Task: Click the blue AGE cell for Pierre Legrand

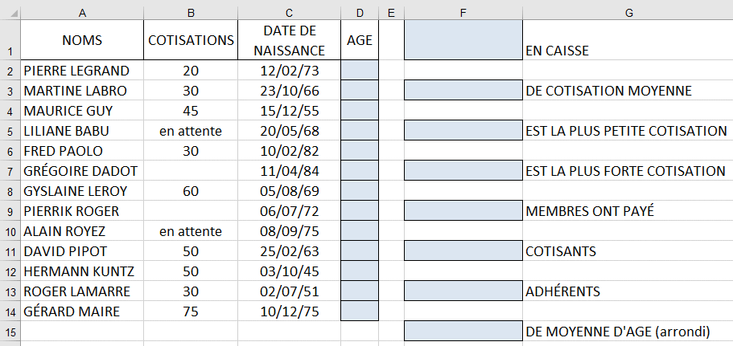Action: pyautogui.click(x=360, y=71)
